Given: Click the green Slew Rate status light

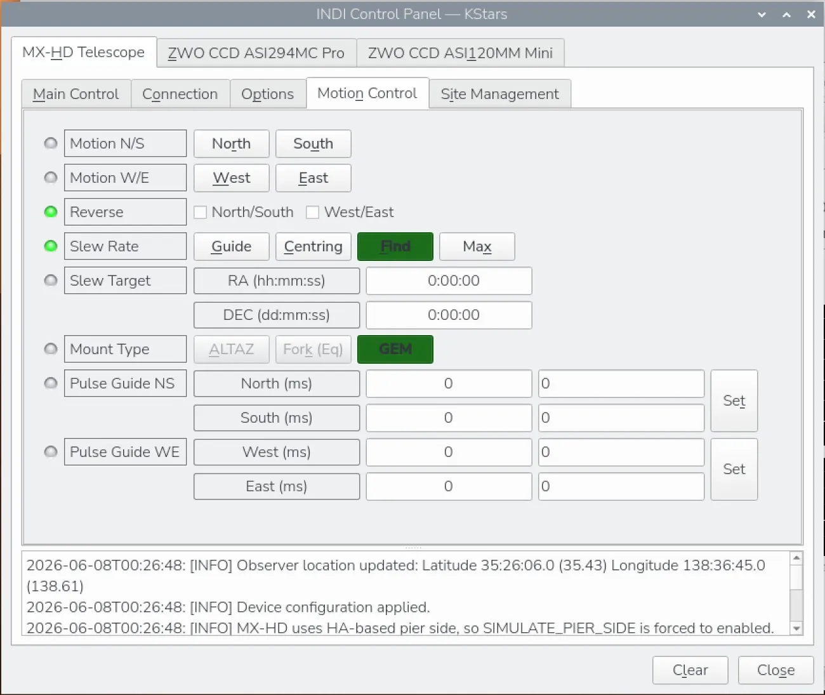Looking at the screenshot, I should [x=51, y=246].
